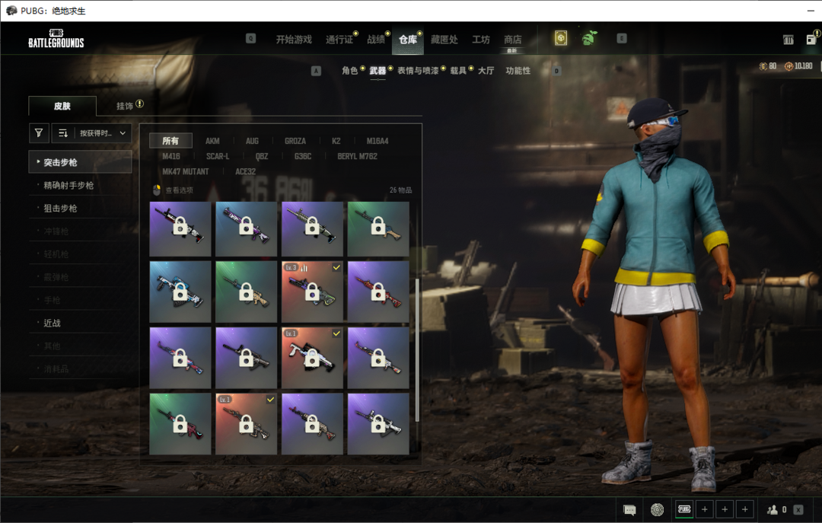The width and height of the screenshot is (822, 523).
Task: Open the 按获得时 sort dropdown
Action: point(103,133)
